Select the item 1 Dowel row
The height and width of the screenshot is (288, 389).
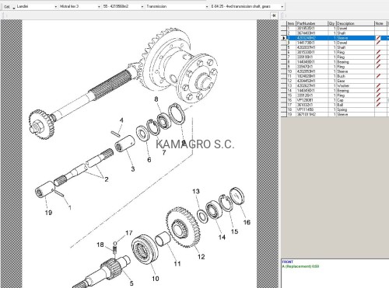coord(337,29)
